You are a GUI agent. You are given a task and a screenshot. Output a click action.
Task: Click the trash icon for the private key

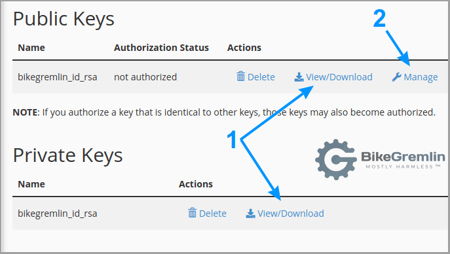pyautogui.click(x=192, y=213)
